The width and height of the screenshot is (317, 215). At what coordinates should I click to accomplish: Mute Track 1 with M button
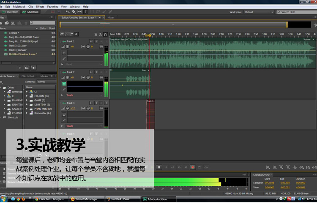point(91,41)
